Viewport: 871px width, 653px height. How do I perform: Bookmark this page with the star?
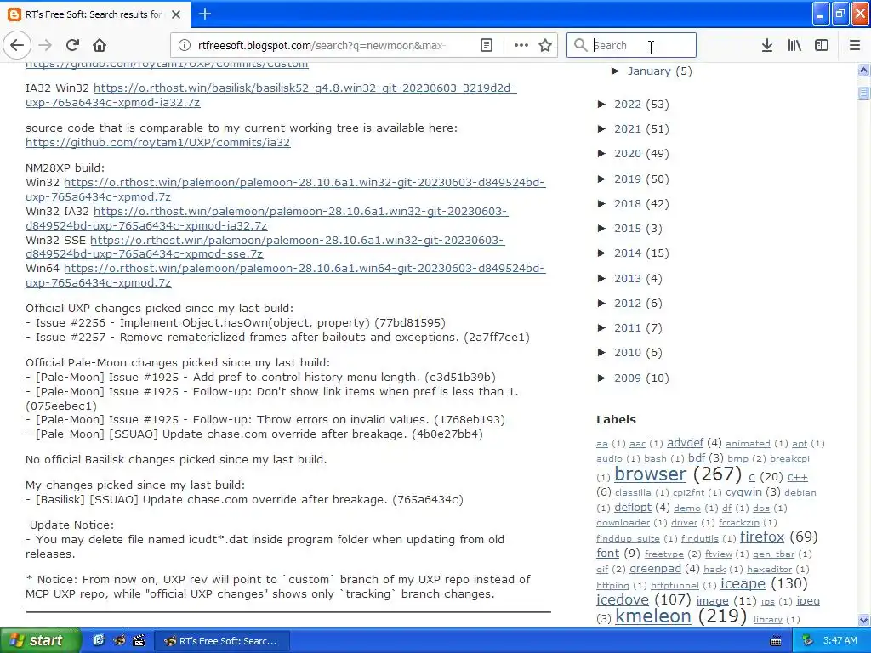point(545,45)
